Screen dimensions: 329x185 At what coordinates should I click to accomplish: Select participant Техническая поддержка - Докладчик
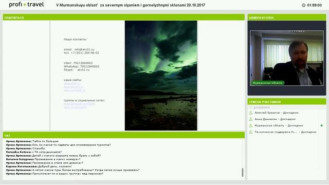pyautogui.click(x=285, y=132)
